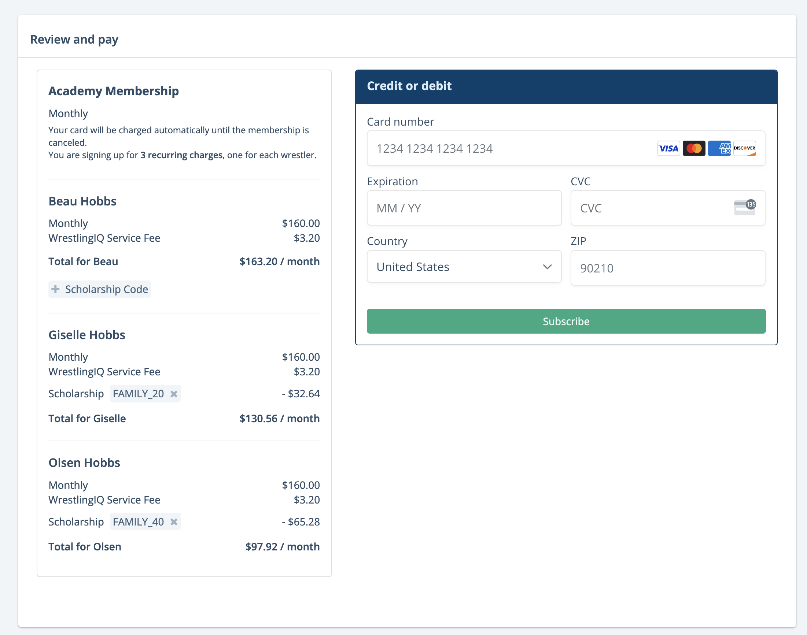Click the Total for Giselle label
This screenshot has height=635, width=807.
click(87, 419)
